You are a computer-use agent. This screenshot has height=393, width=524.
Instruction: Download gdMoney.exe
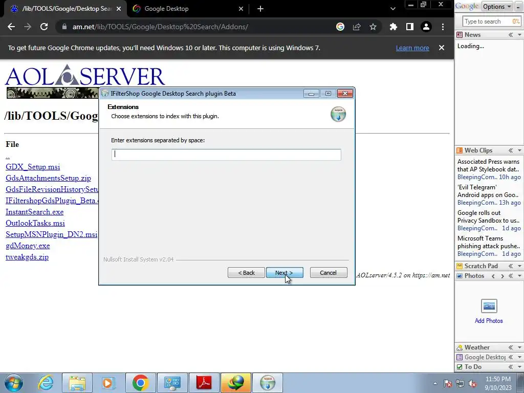pyautogui.click(x=28, y=246)
